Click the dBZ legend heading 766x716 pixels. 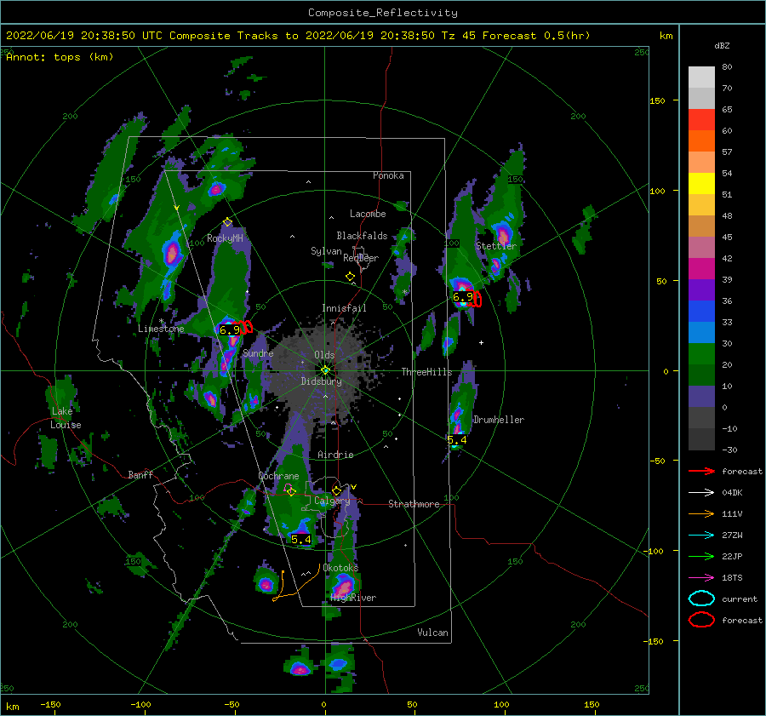[722, 46]
